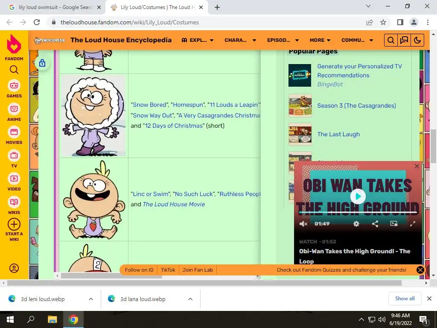The width and height of the screenshot is (437, 328).
Task: Click the address bar URL
Action: pos(130,22)
